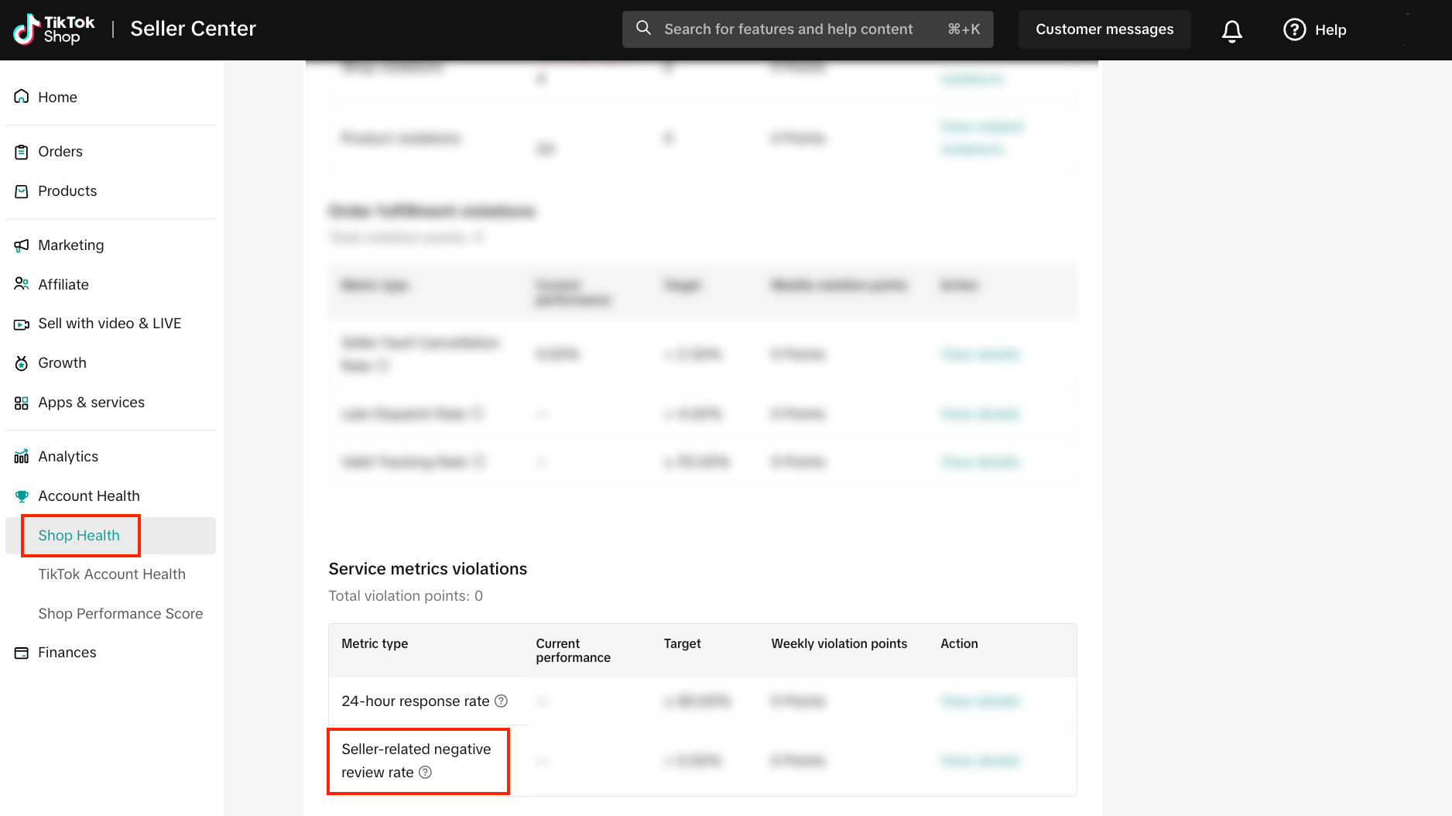Viewport: 1452px width, 816px height.
Task: Click the Marketing megaphone icon
Action: pyautogui.click(x=22, y=245)
